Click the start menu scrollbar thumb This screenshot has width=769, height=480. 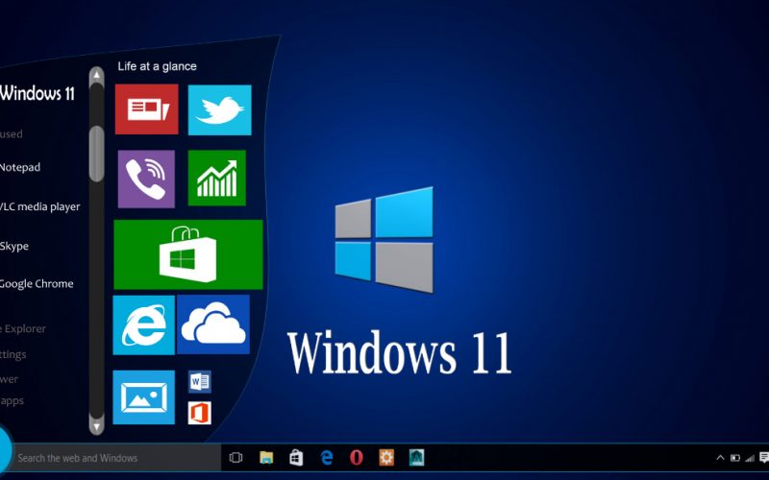coord(97,154)
